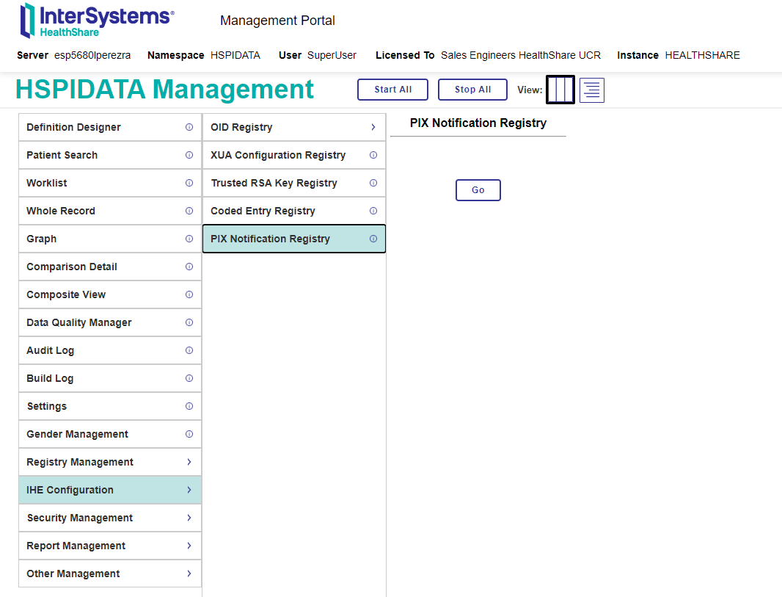
Task: Open Comparison Detail menu item
Action: coord(110,267)
